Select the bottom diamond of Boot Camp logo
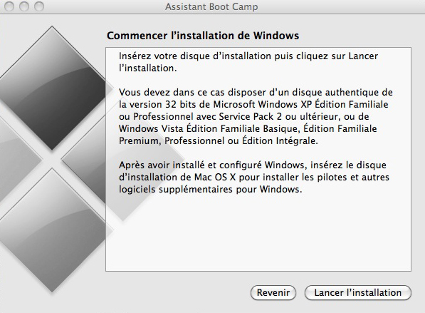425x313 pixels. 52,231
